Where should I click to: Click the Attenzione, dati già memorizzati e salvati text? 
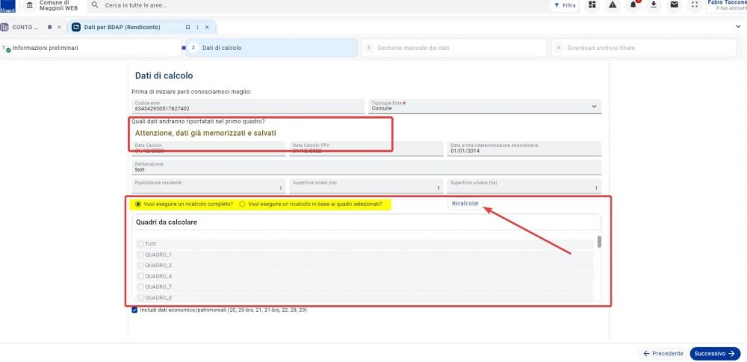click(205, 133)
